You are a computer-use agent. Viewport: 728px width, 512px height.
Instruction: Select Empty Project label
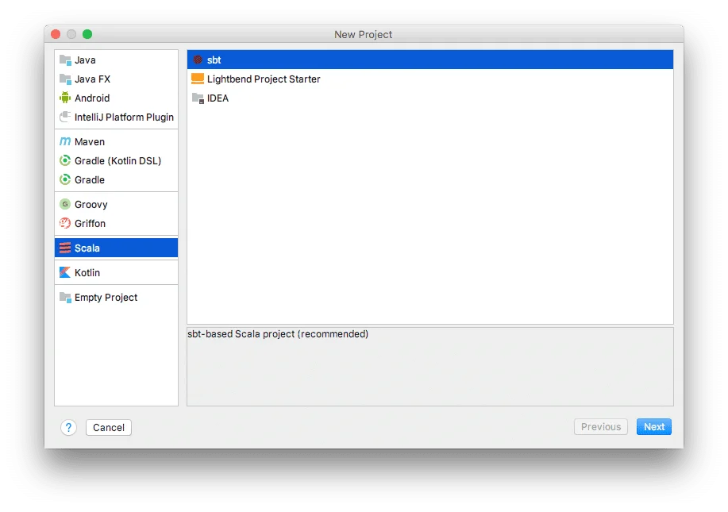click(106, 298)
